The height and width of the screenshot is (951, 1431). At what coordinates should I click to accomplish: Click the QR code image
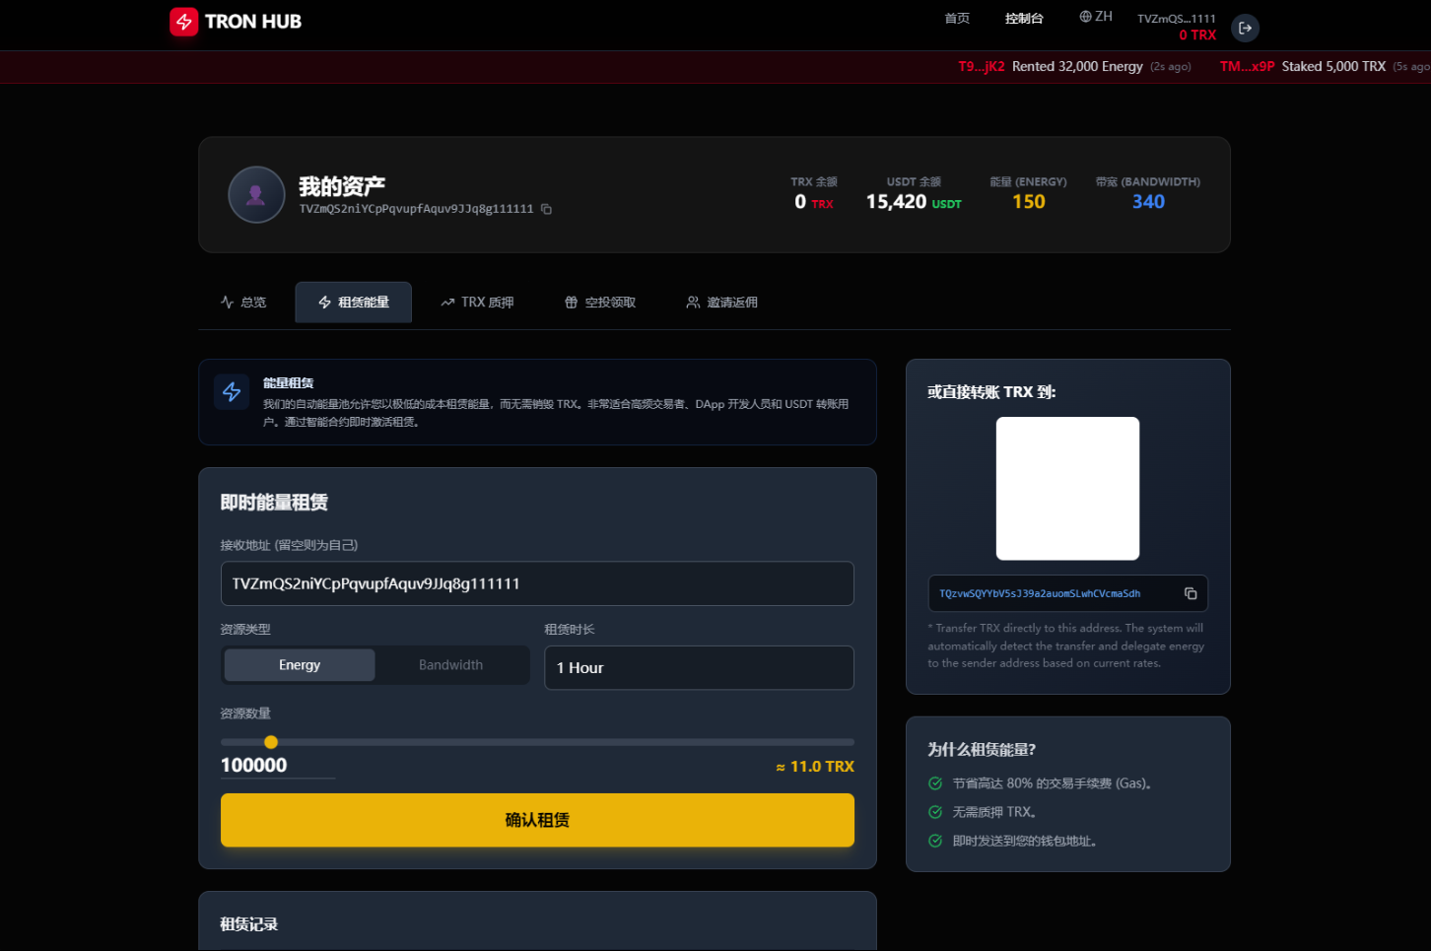(1067, 488)
